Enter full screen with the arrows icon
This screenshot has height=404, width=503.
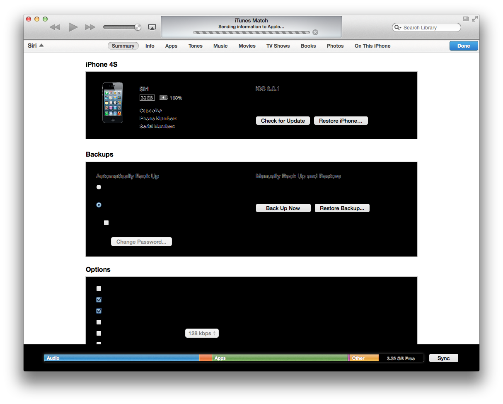[x=475, y=19]
